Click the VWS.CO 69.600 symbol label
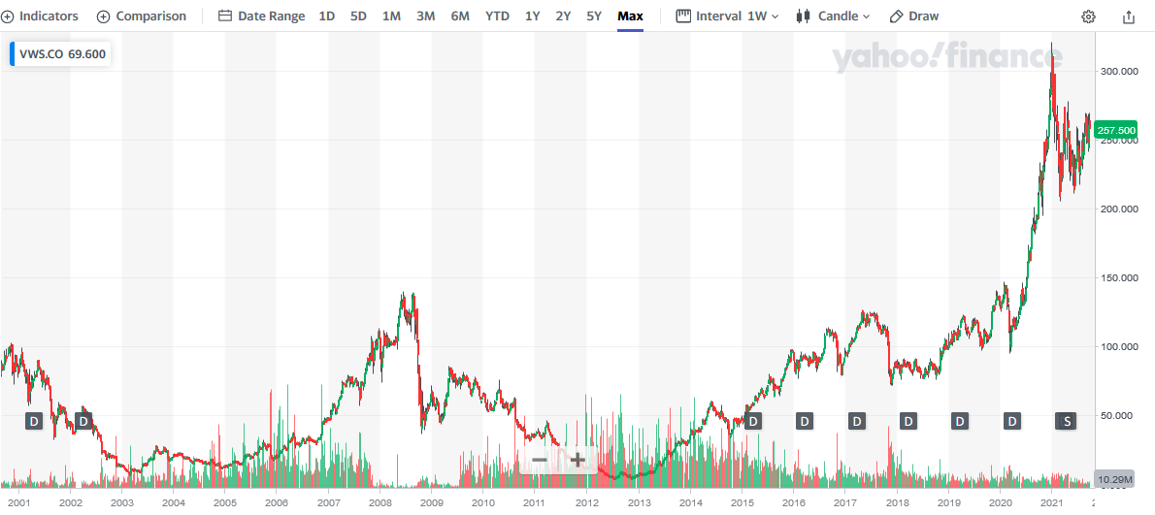Viewport: 1155px width, 515px height. [60, 54]
